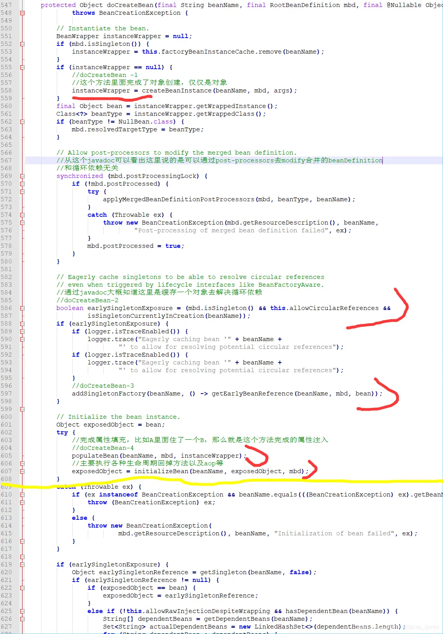
Task: Collapse the fold at line 552 isSingleton block
Action: point(22,44)
